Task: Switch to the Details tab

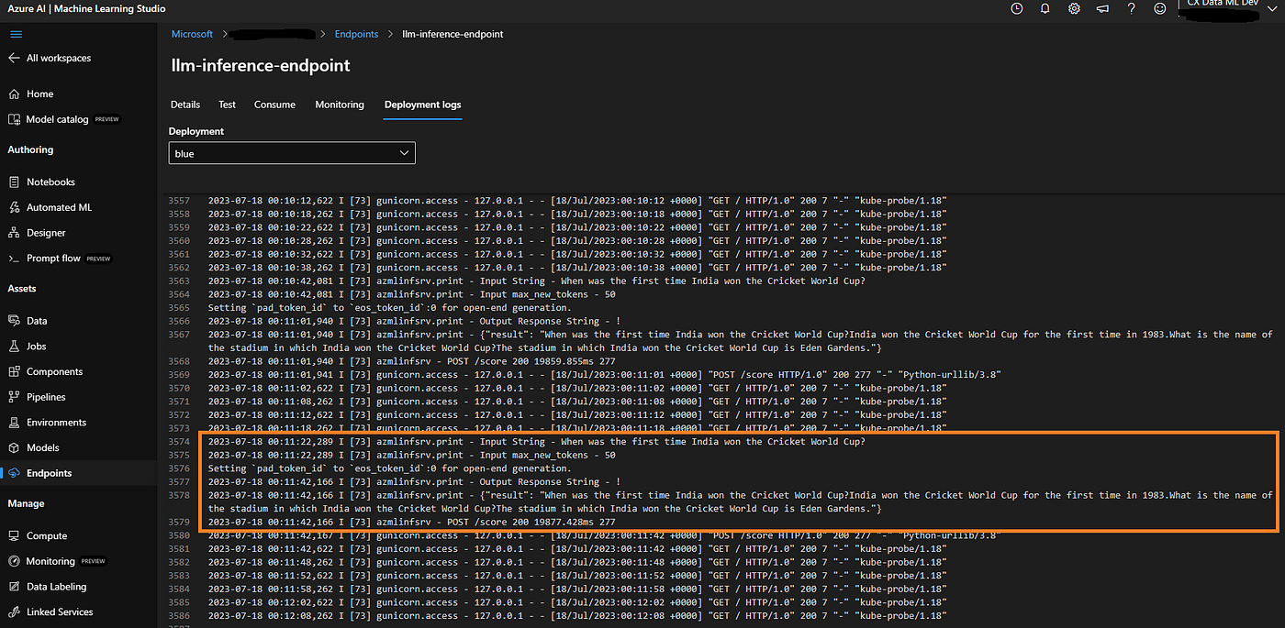Action: coord(185,105)
